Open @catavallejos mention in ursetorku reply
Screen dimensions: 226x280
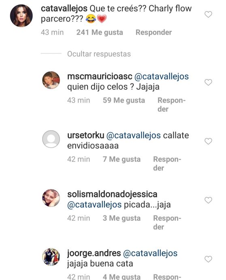pyautogui.click(x=134, y=136)
